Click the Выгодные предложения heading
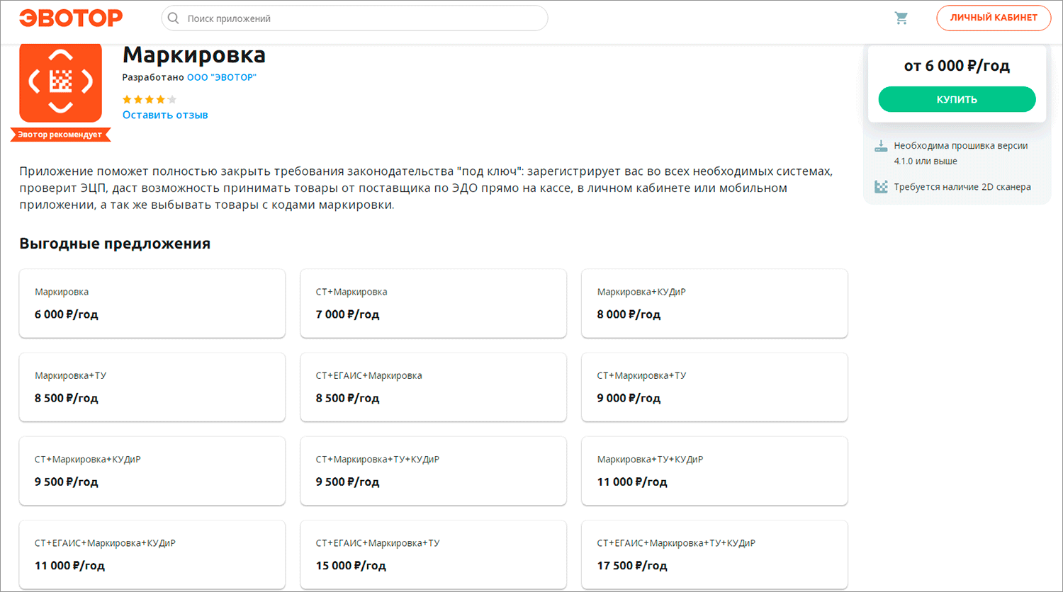Image resolution: width=1063 pixels, height=592 pixels. (115, 244)
